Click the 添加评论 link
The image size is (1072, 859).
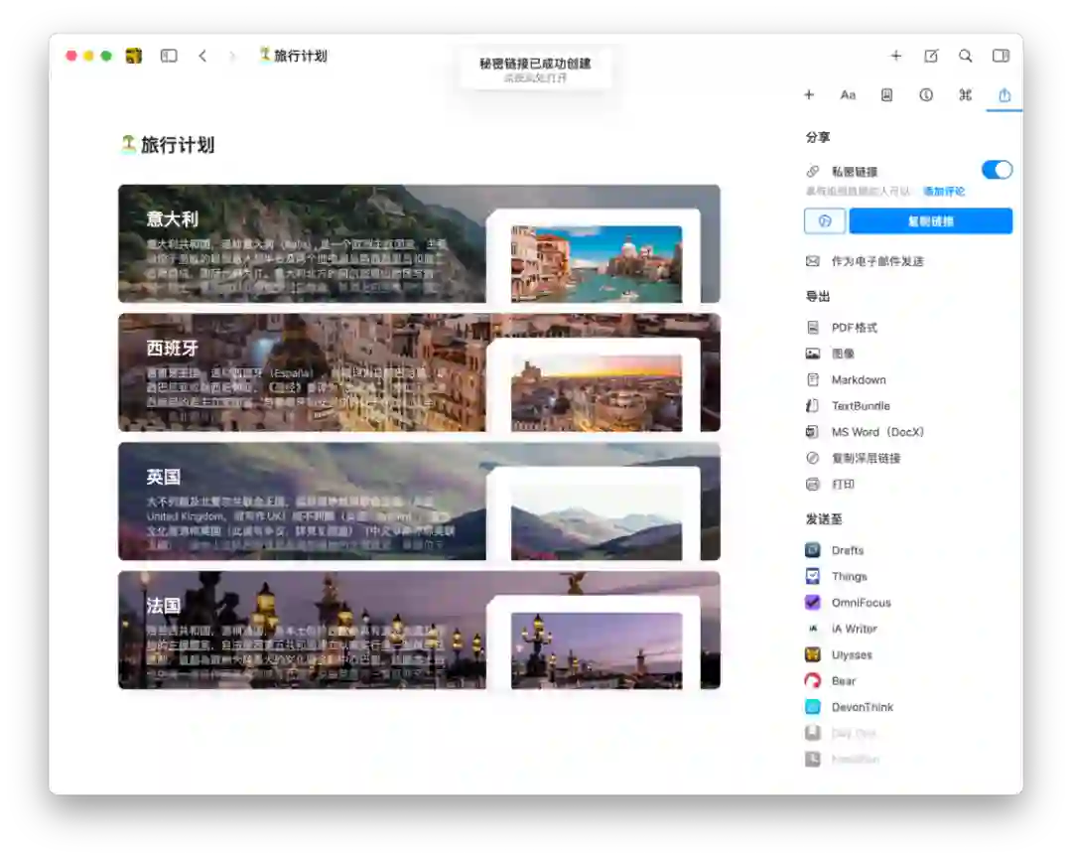pos(943,192)
